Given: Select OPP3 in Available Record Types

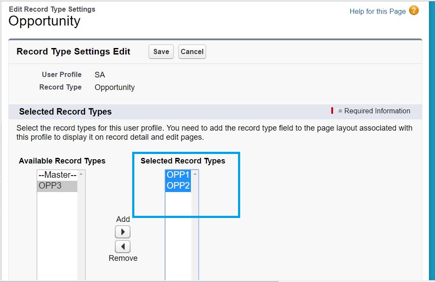Looking at the screenshot, I should point(50,186).
